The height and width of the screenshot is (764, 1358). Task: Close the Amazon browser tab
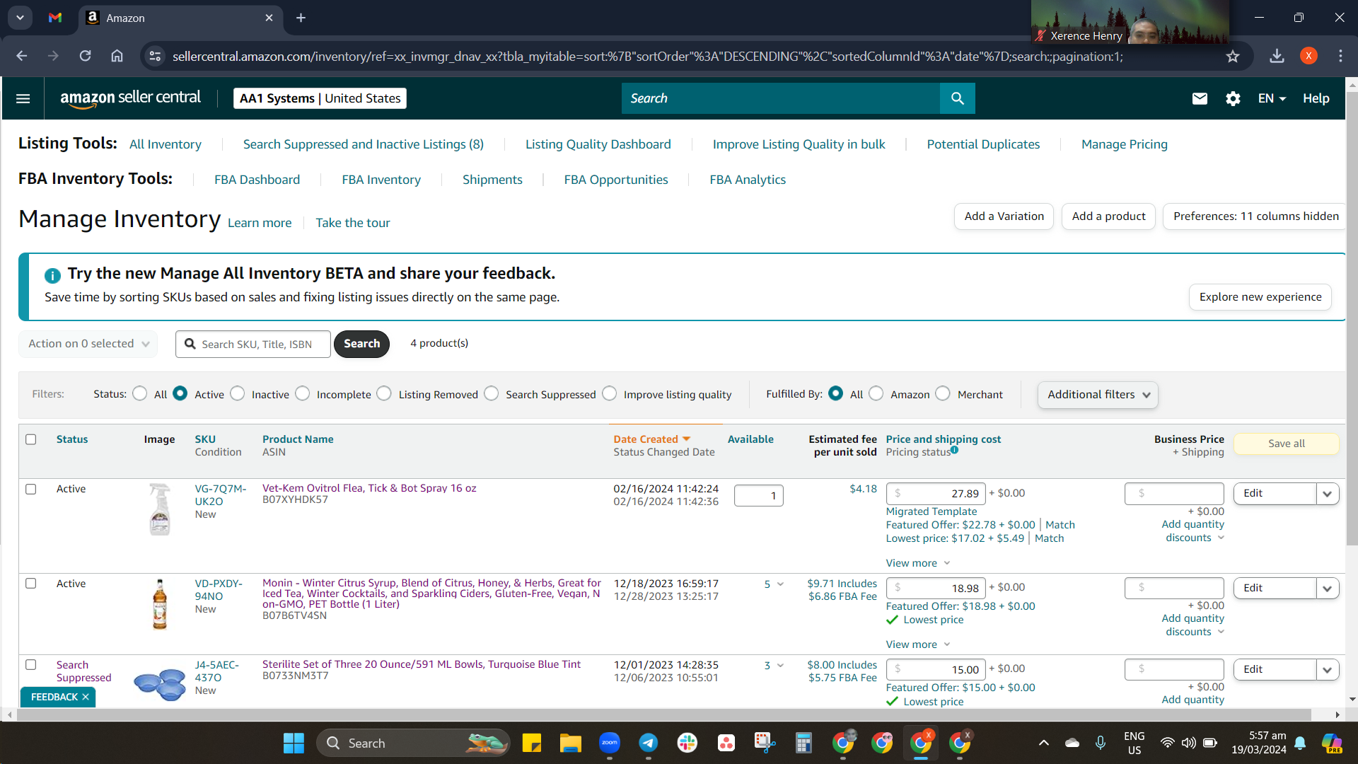point(269,18)
